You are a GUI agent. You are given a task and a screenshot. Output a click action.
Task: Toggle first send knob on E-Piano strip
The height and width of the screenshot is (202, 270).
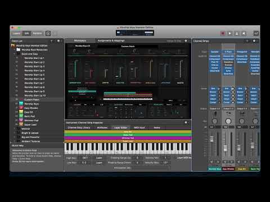(x=233, y=89)
